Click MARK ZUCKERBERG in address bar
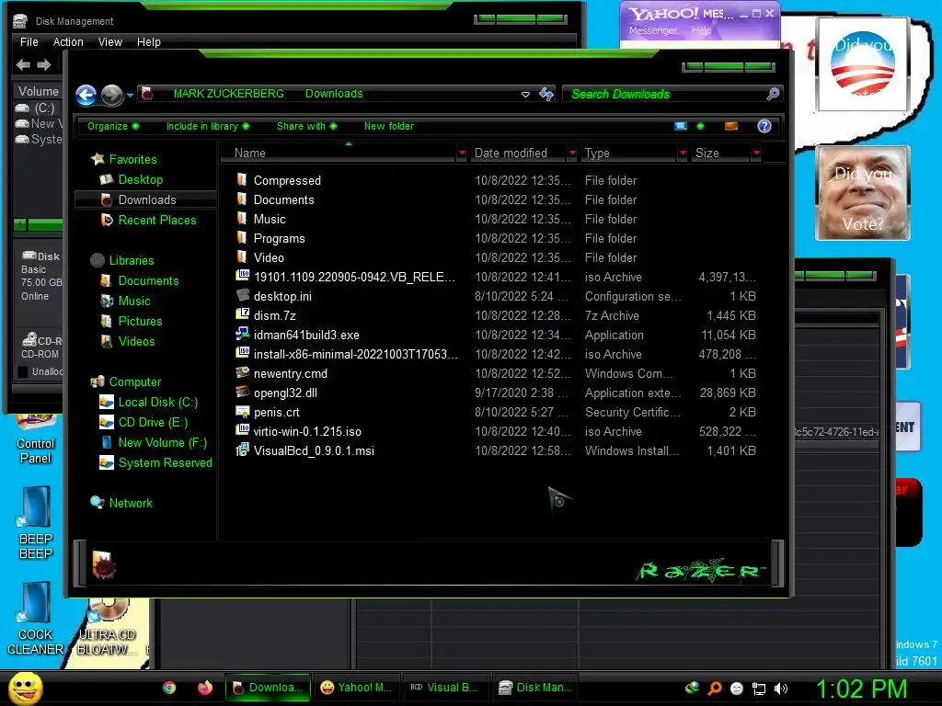The width and height of the screenshot is (942, 706). point(228,94)
